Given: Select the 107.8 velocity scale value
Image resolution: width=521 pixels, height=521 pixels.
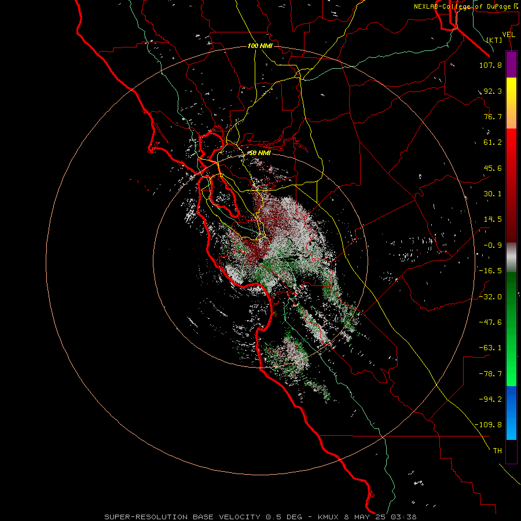Looking at the screenshot, I should [x=490, y=65].
